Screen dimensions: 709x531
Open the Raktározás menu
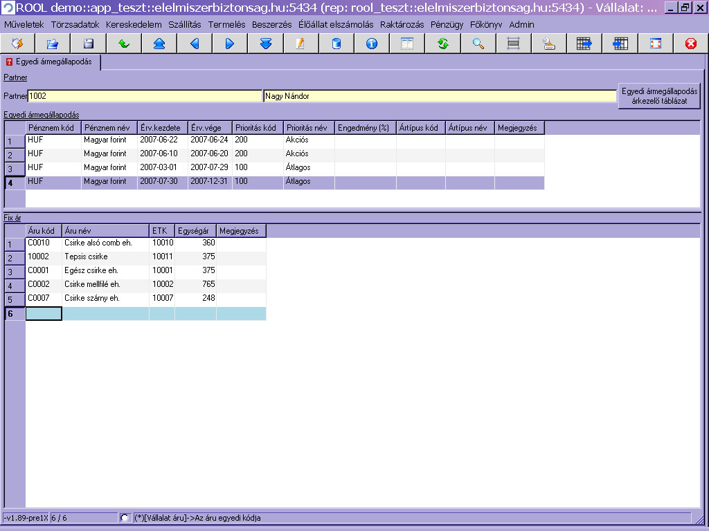pyautogui.click(x=402, y=24)
